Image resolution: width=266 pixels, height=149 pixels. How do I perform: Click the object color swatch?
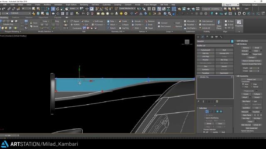coord(232,41)
